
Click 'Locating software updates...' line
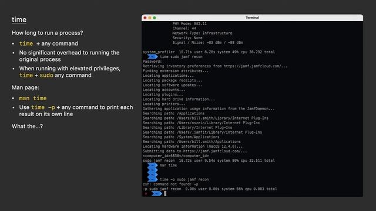tap(172, 85)
